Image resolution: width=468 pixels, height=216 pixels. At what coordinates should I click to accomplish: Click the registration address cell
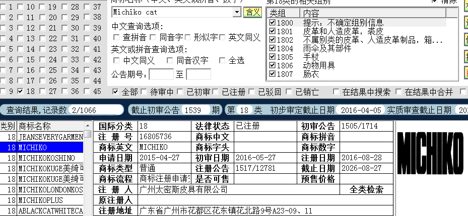[265, 210]
